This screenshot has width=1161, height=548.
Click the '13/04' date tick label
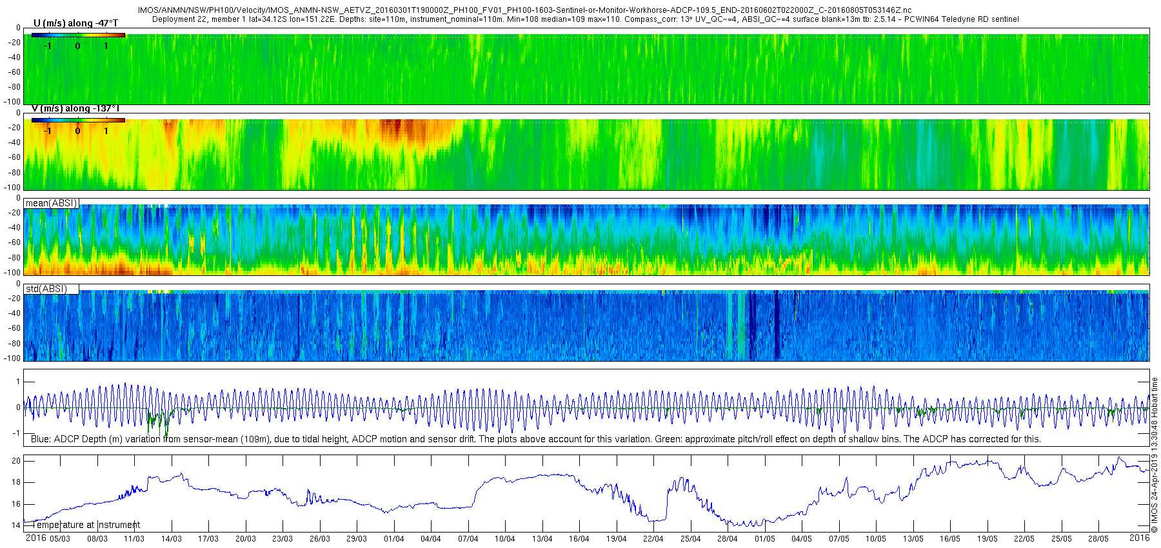(542, 539)
